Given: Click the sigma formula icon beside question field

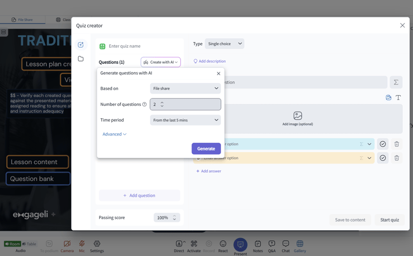Looking at the screenshot, I should coord(396,82).
